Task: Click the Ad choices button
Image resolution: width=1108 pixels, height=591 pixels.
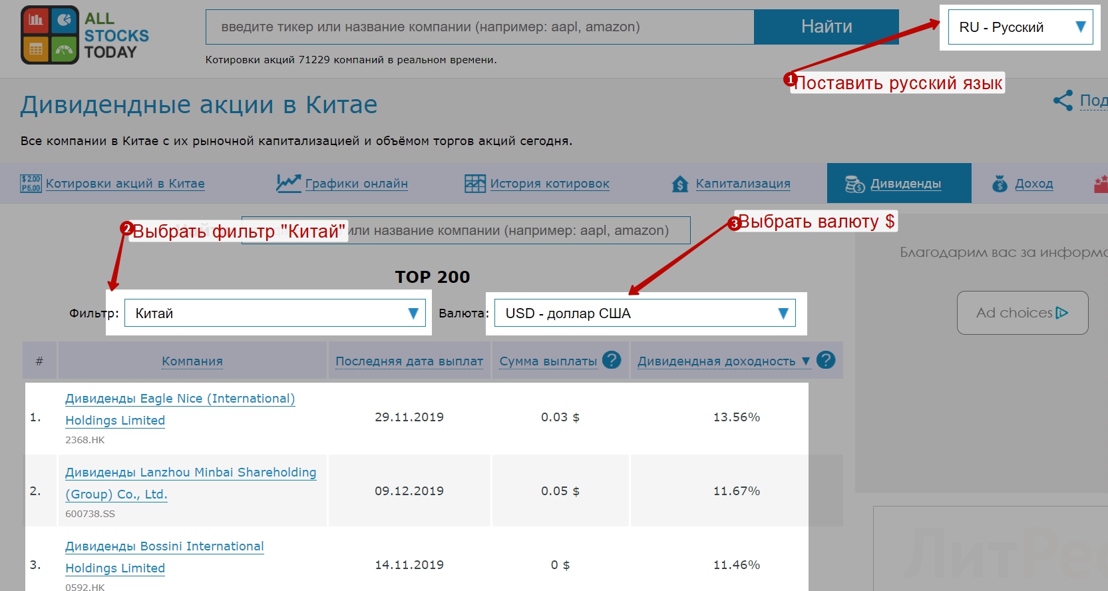Action: point(1022,313)
